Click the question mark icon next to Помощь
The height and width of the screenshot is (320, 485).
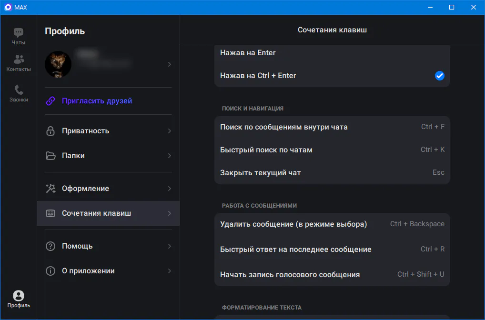point(51,246)
